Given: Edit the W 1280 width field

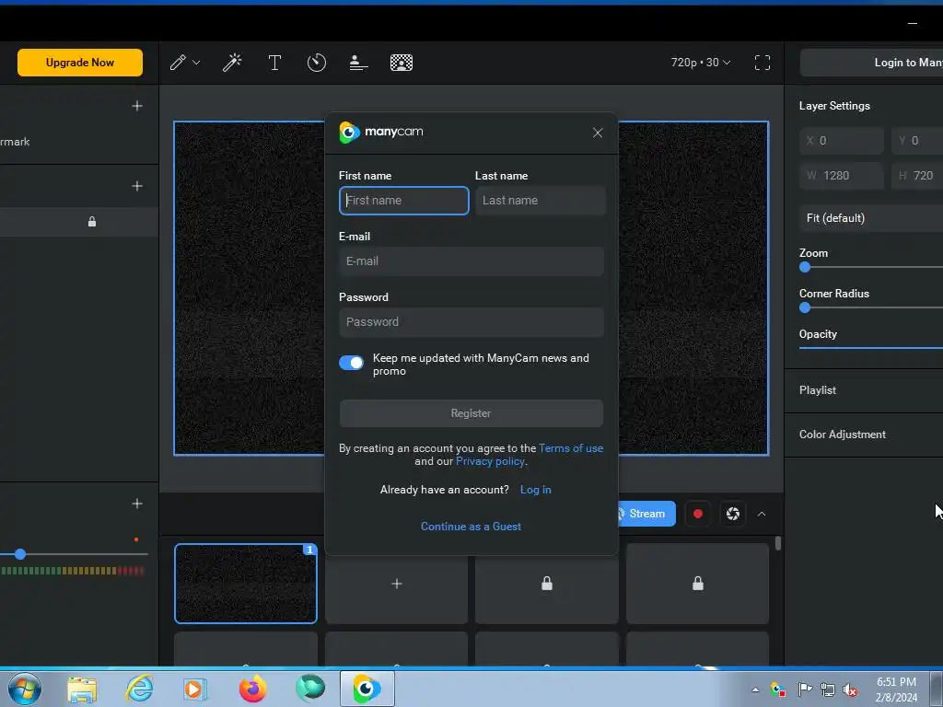Looking at the screenshot, I should coord(842,176).
